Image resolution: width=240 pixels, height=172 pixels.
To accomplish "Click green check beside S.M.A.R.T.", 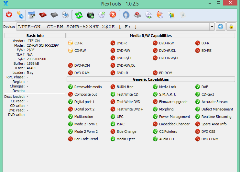I will [x=155, y=94].
